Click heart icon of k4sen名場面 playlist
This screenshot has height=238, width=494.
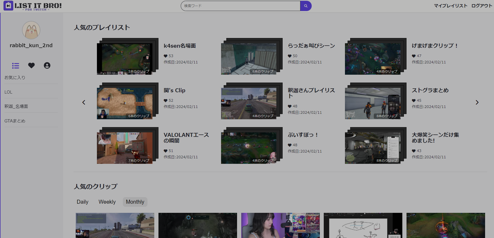point(166,56)
